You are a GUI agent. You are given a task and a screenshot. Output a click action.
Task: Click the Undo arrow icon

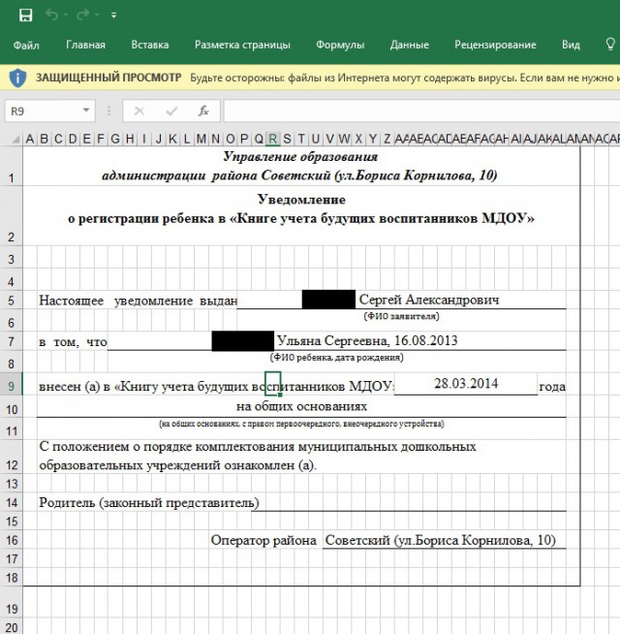coord(51,15)
